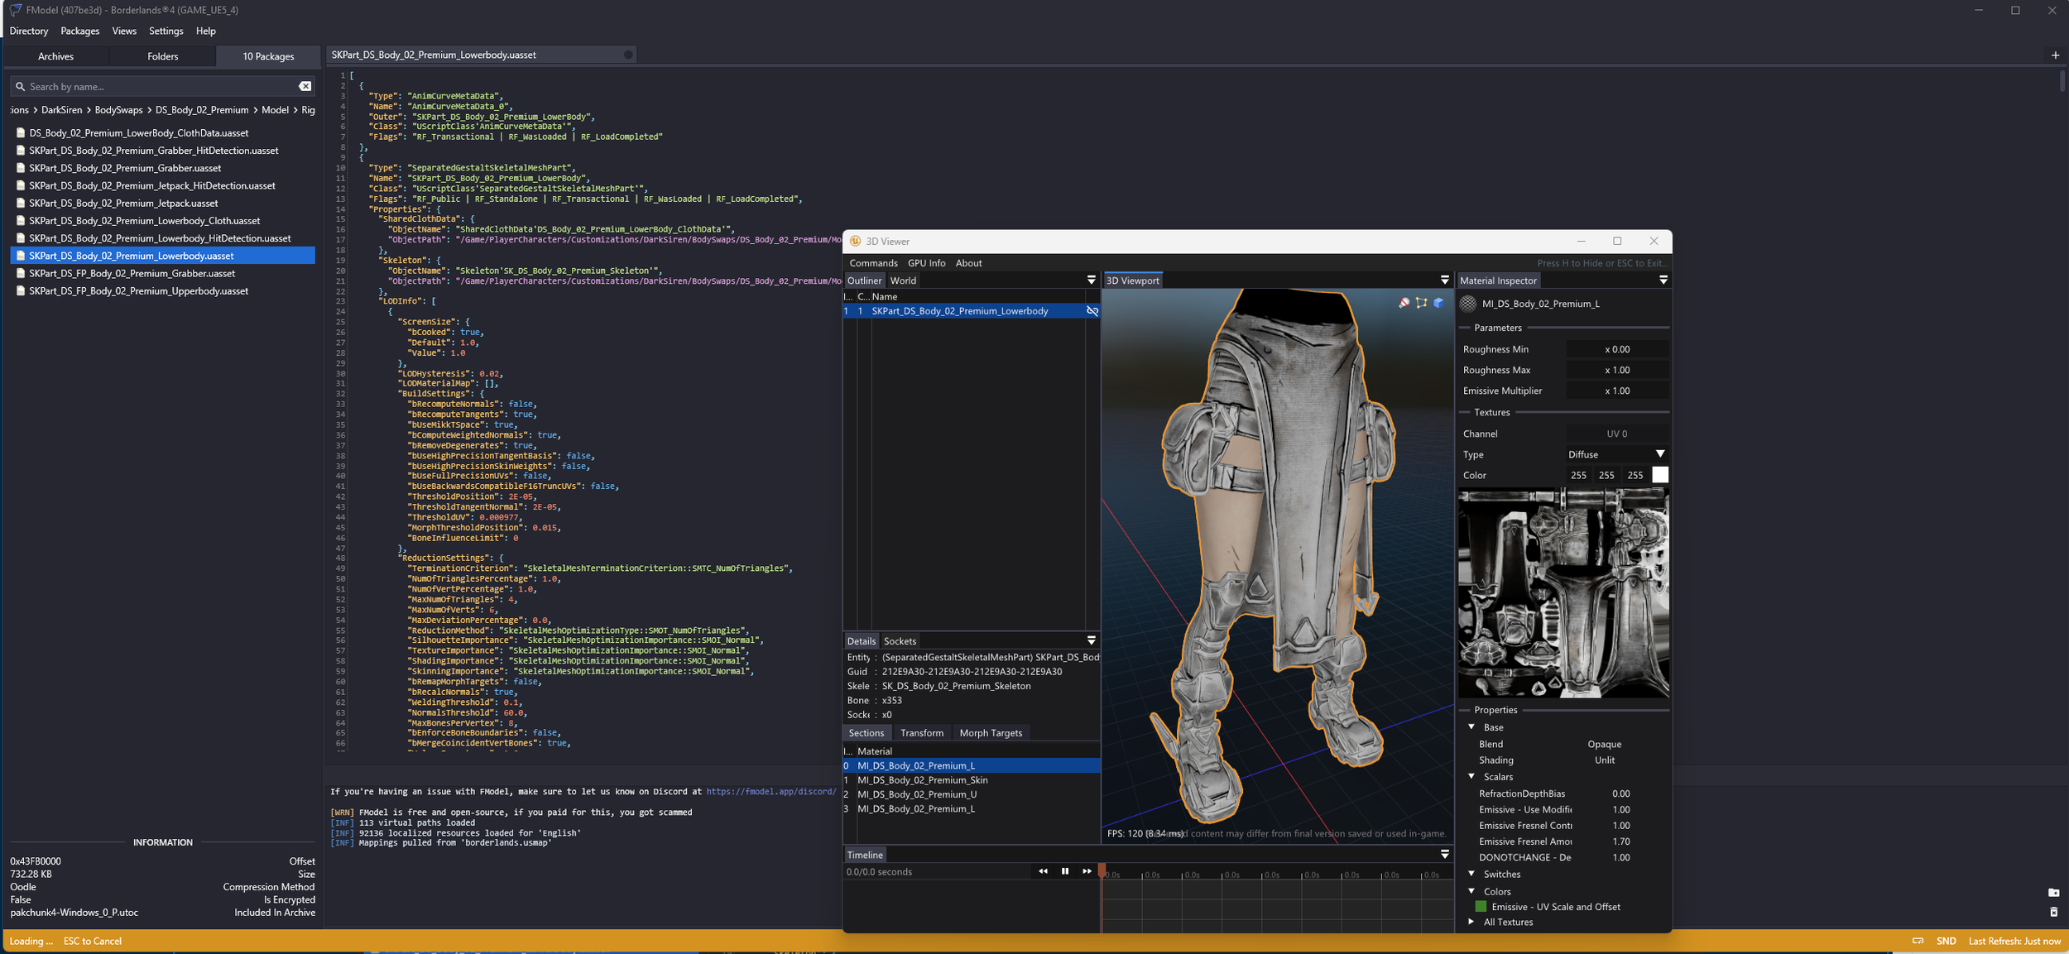Open the Material Inspector panel dropdown menu
The image size is (2069, 954).
1663,280
